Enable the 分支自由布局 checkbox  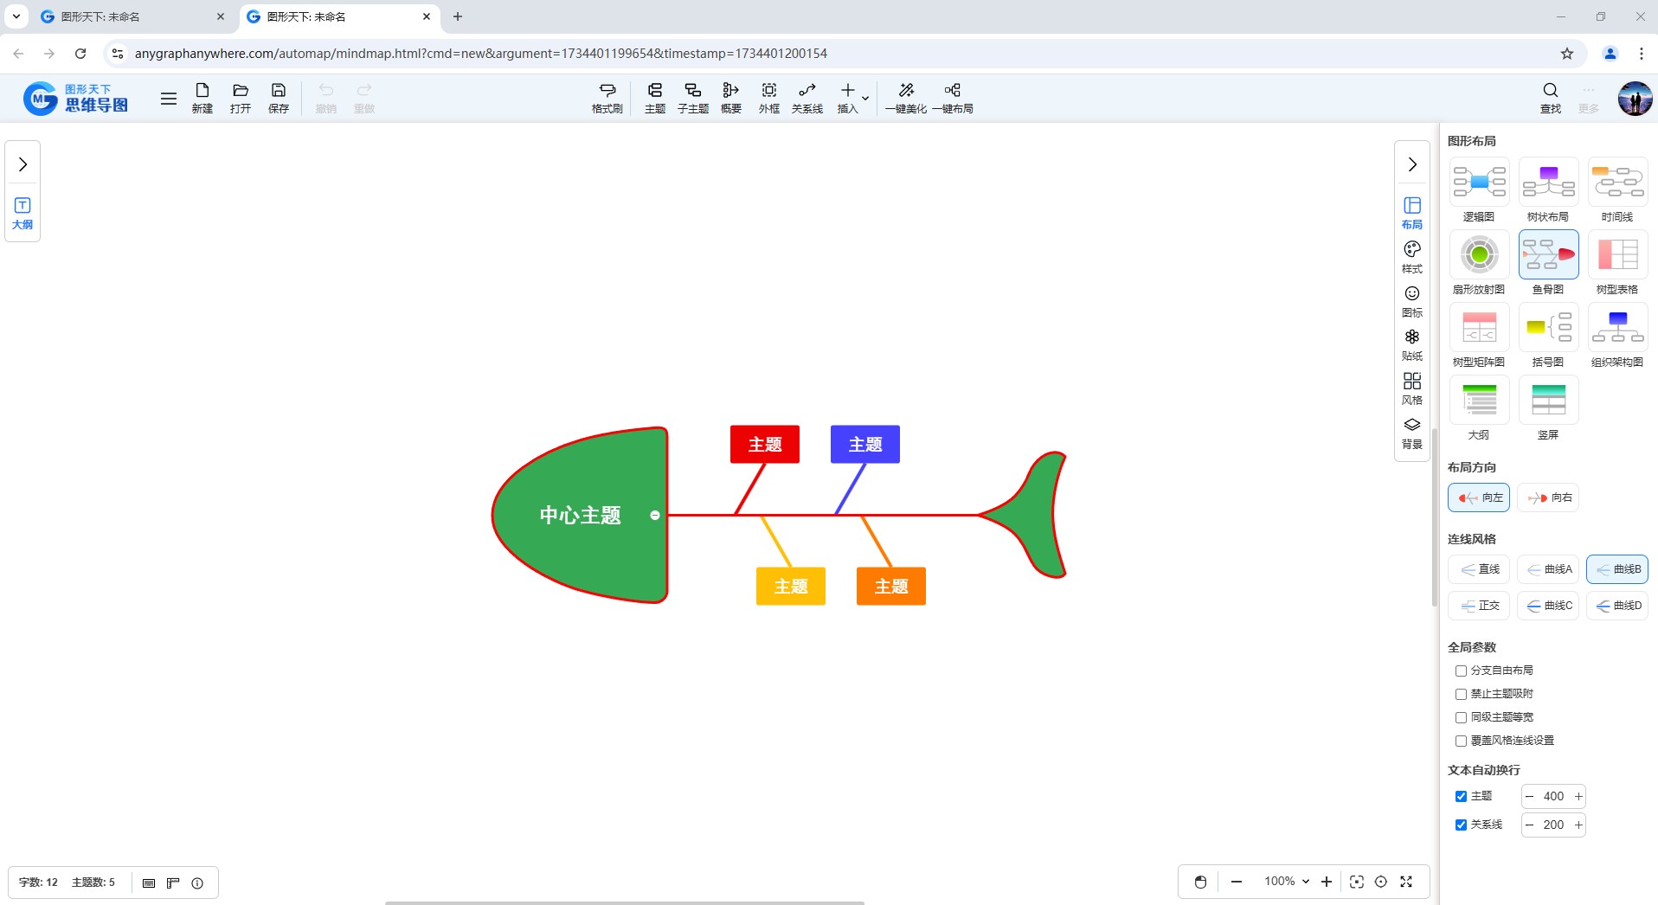click(x=1461, y=671)
